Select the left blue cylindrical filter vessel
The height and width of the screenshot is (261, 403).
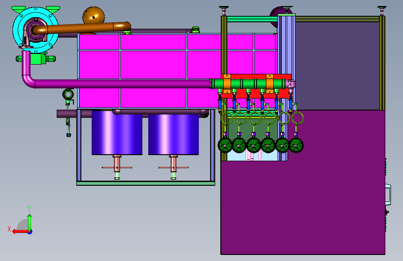tap(117, 133)
